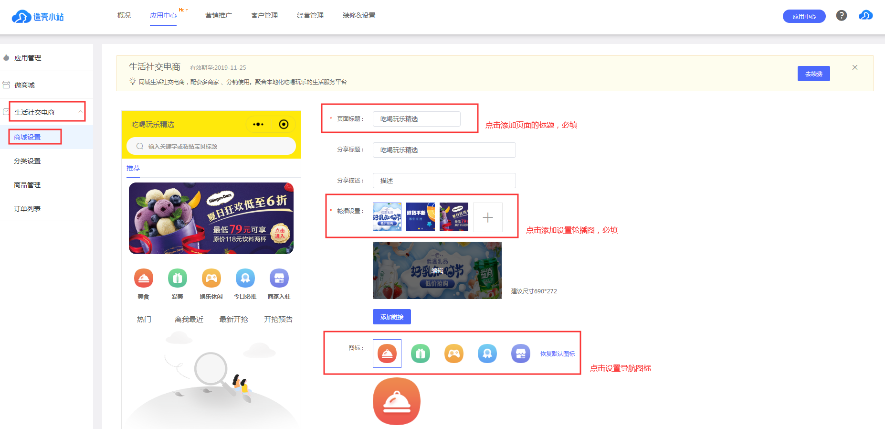Open the 概况 top menu
Screen dimensions: 885x429
[124, 15]
